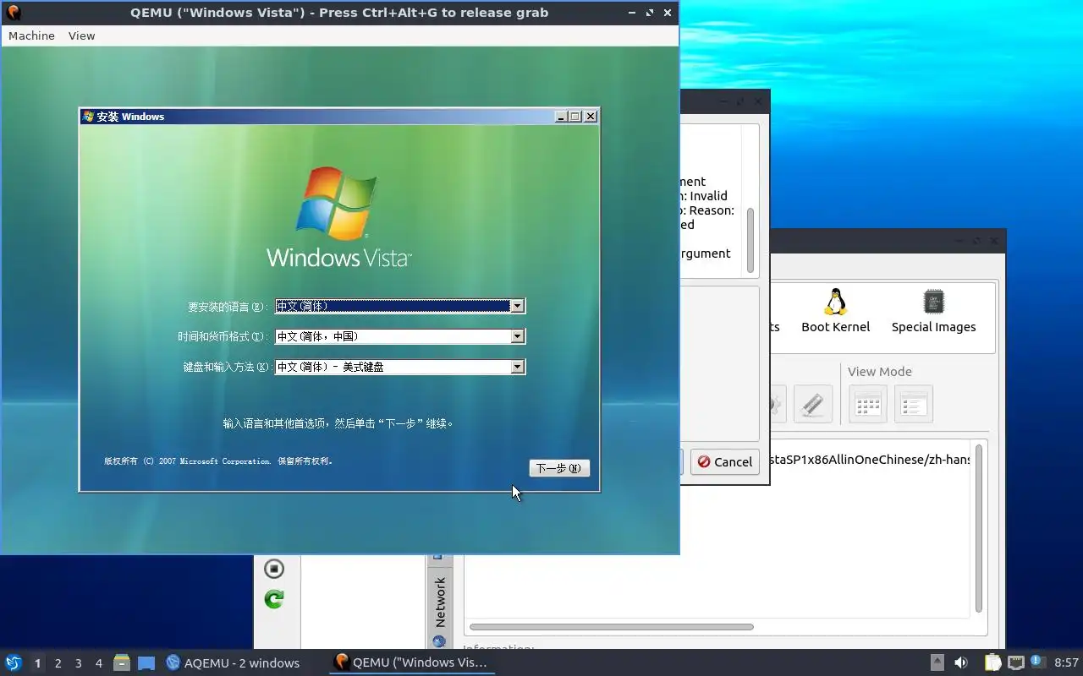Click the eraser toolbar icon in AQEMU

812,404
